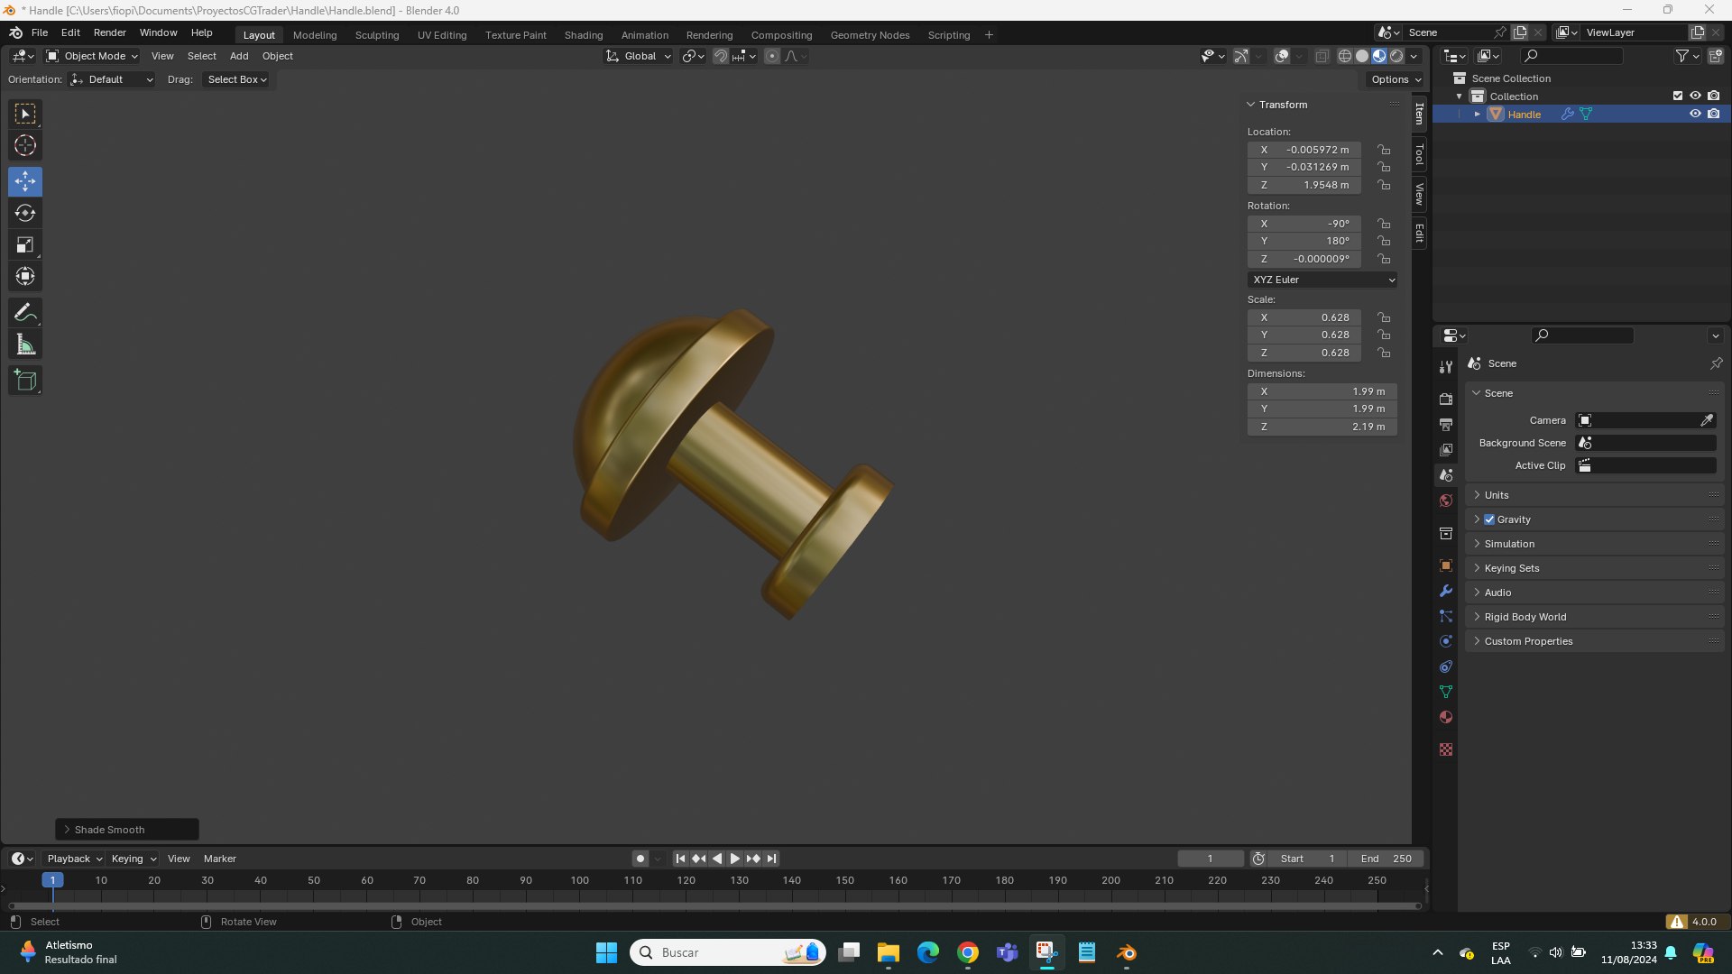The width and height of the screenshot is (1732, 974).
Task: Toggle lock on Location X
Action: pyautogui.click(x=1384, y=150)
